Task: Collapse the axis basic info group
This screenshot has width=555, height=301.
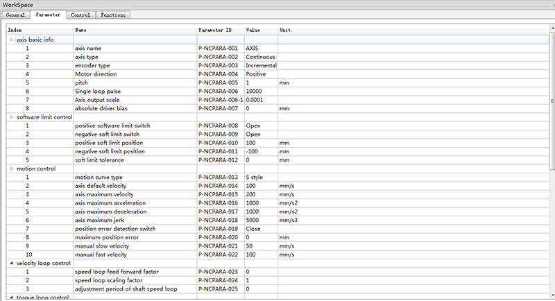Action: click(x=10, y=40)
